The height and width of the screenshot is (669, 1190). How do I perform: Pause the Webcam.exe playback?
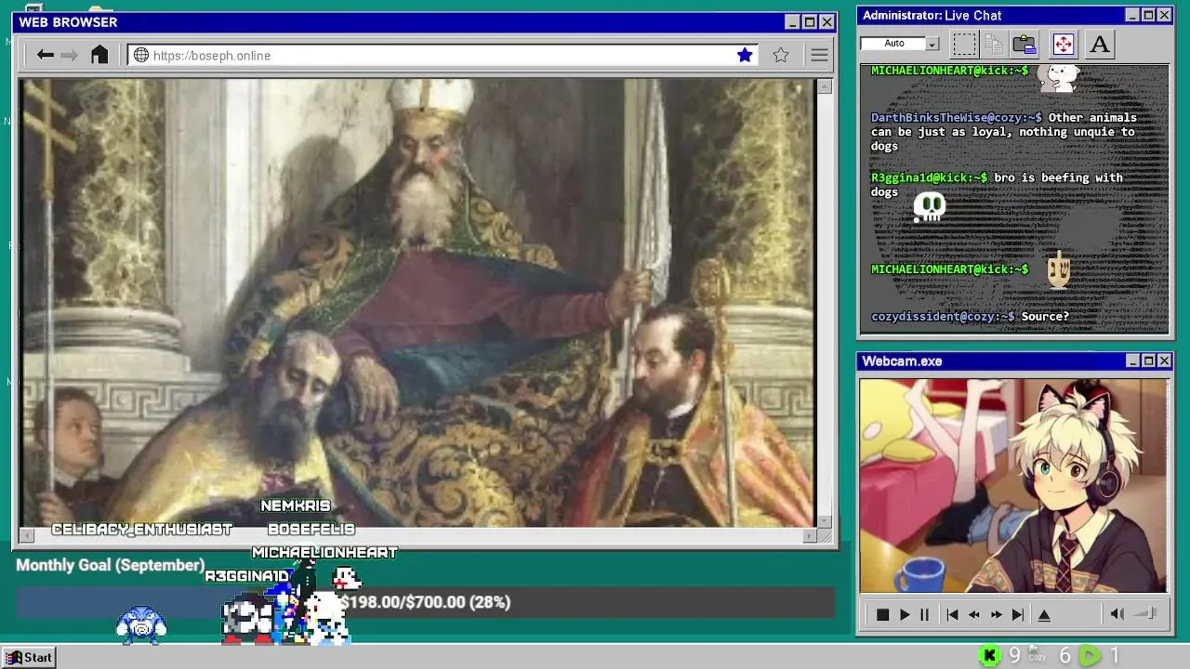tap(924, 615)
